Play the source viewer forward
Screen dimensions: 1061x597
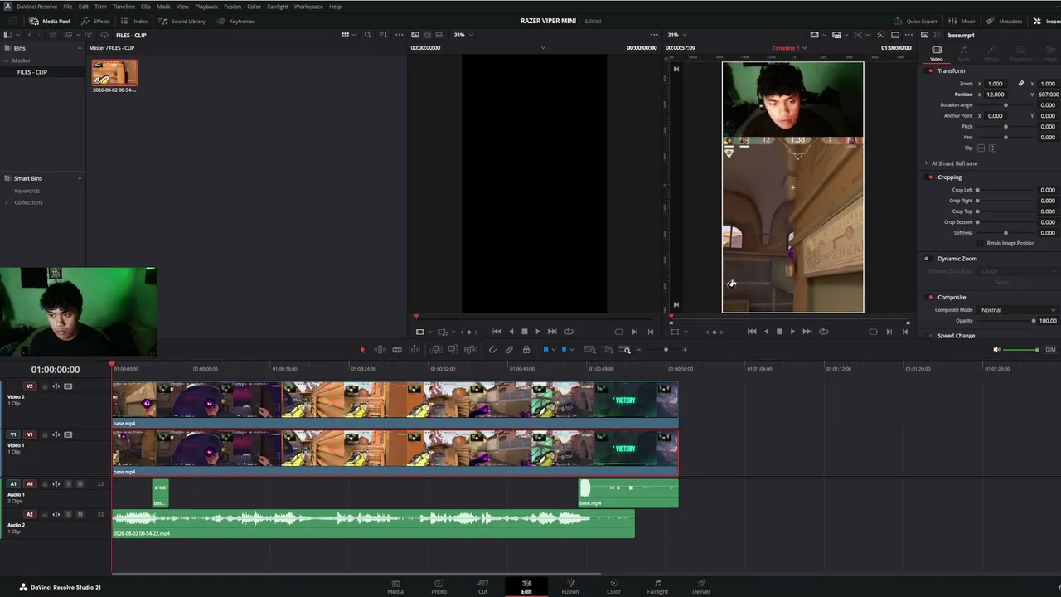coord(538,332)
